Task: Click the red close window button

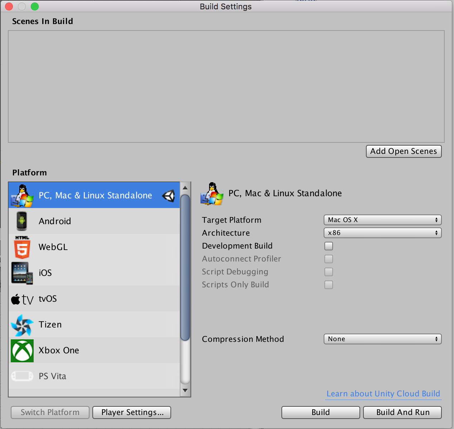Action: click(9, 6)
